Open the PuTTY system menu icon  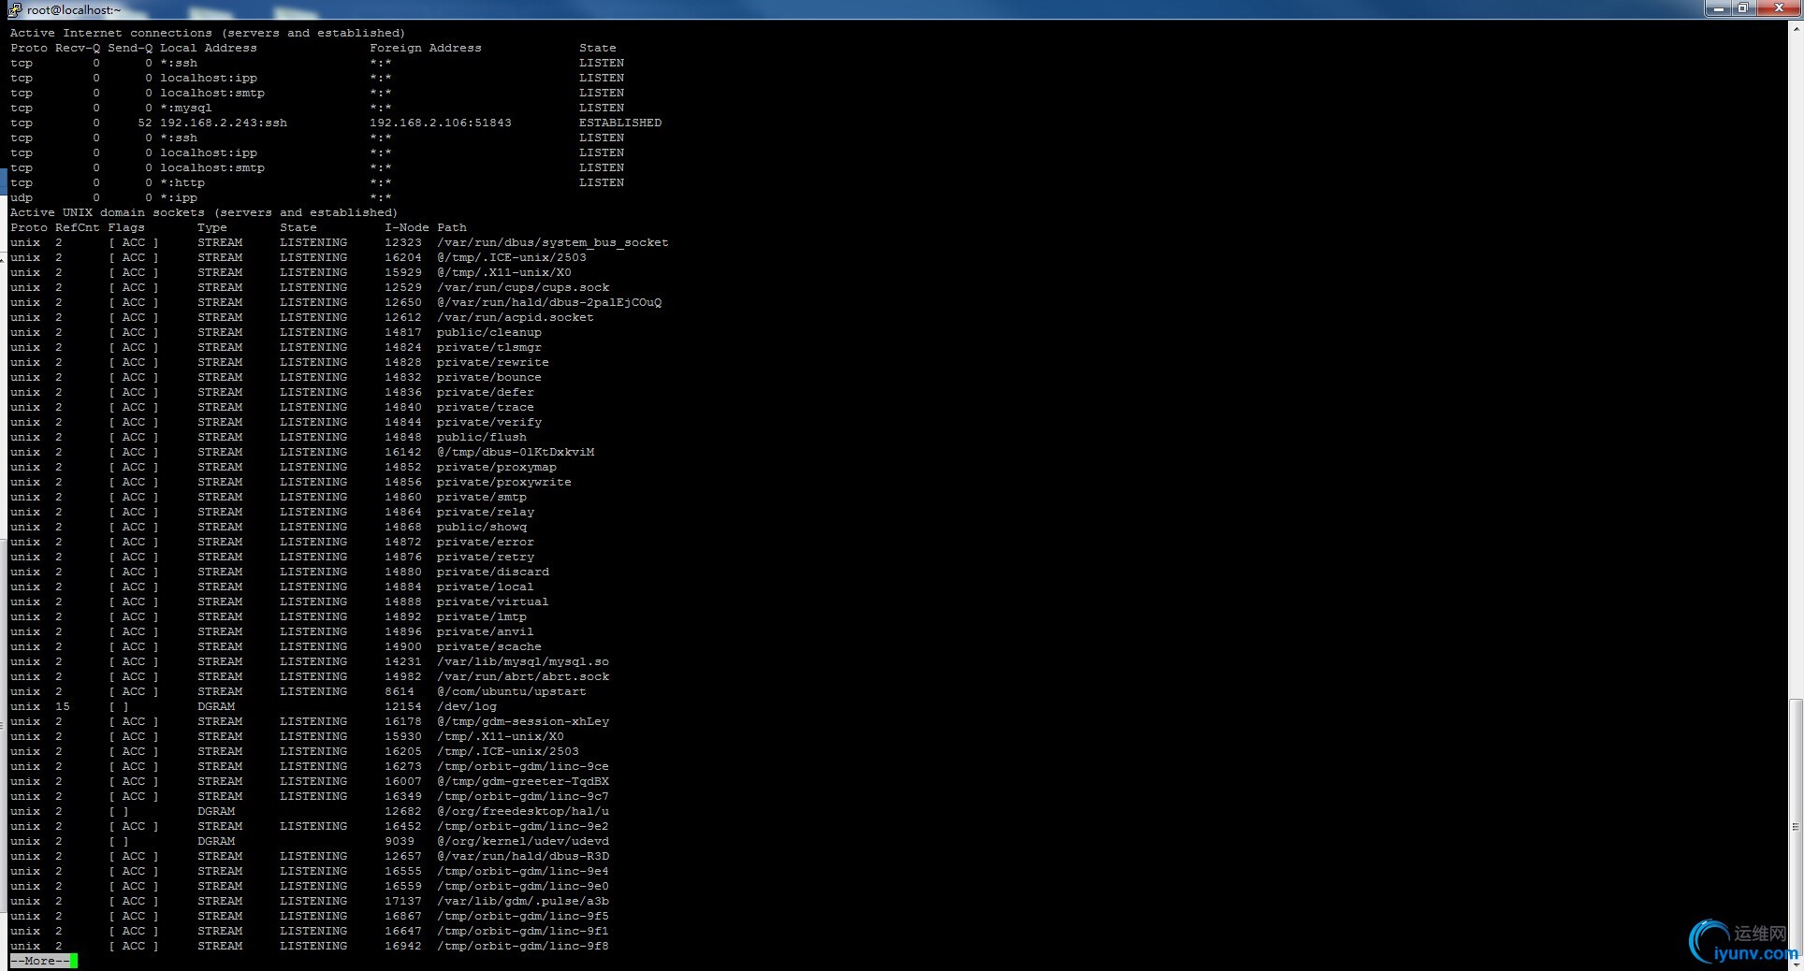pyautogui.click(x=15, y=9)
